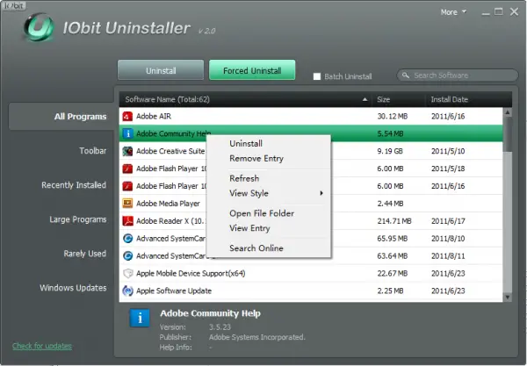Choose Refresh from the context menu
Viewport: 527px width, 366px height.
click(x=244, y=178)
